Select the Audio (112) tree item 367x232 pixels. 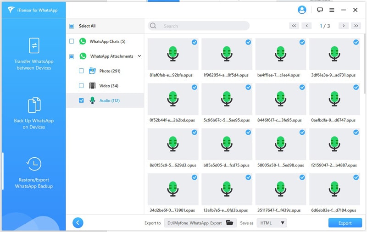105,100
